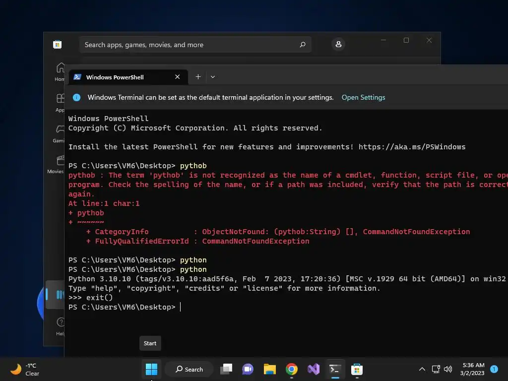Open the weather widget showing -1°C
This screenshot has height=381, width=508.
[x=25, y=369]
